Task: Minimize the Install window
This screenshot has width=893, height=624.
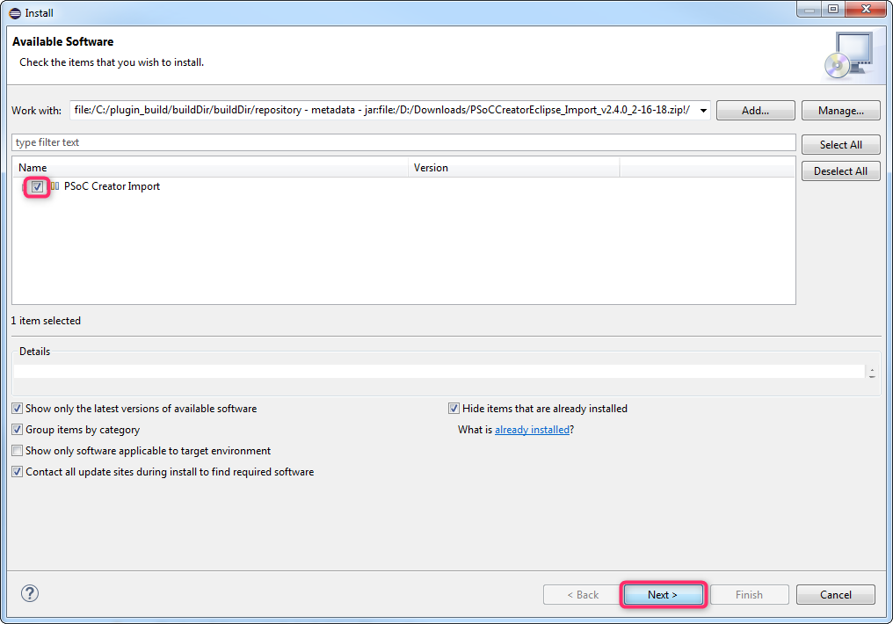Action: [810, 9]
